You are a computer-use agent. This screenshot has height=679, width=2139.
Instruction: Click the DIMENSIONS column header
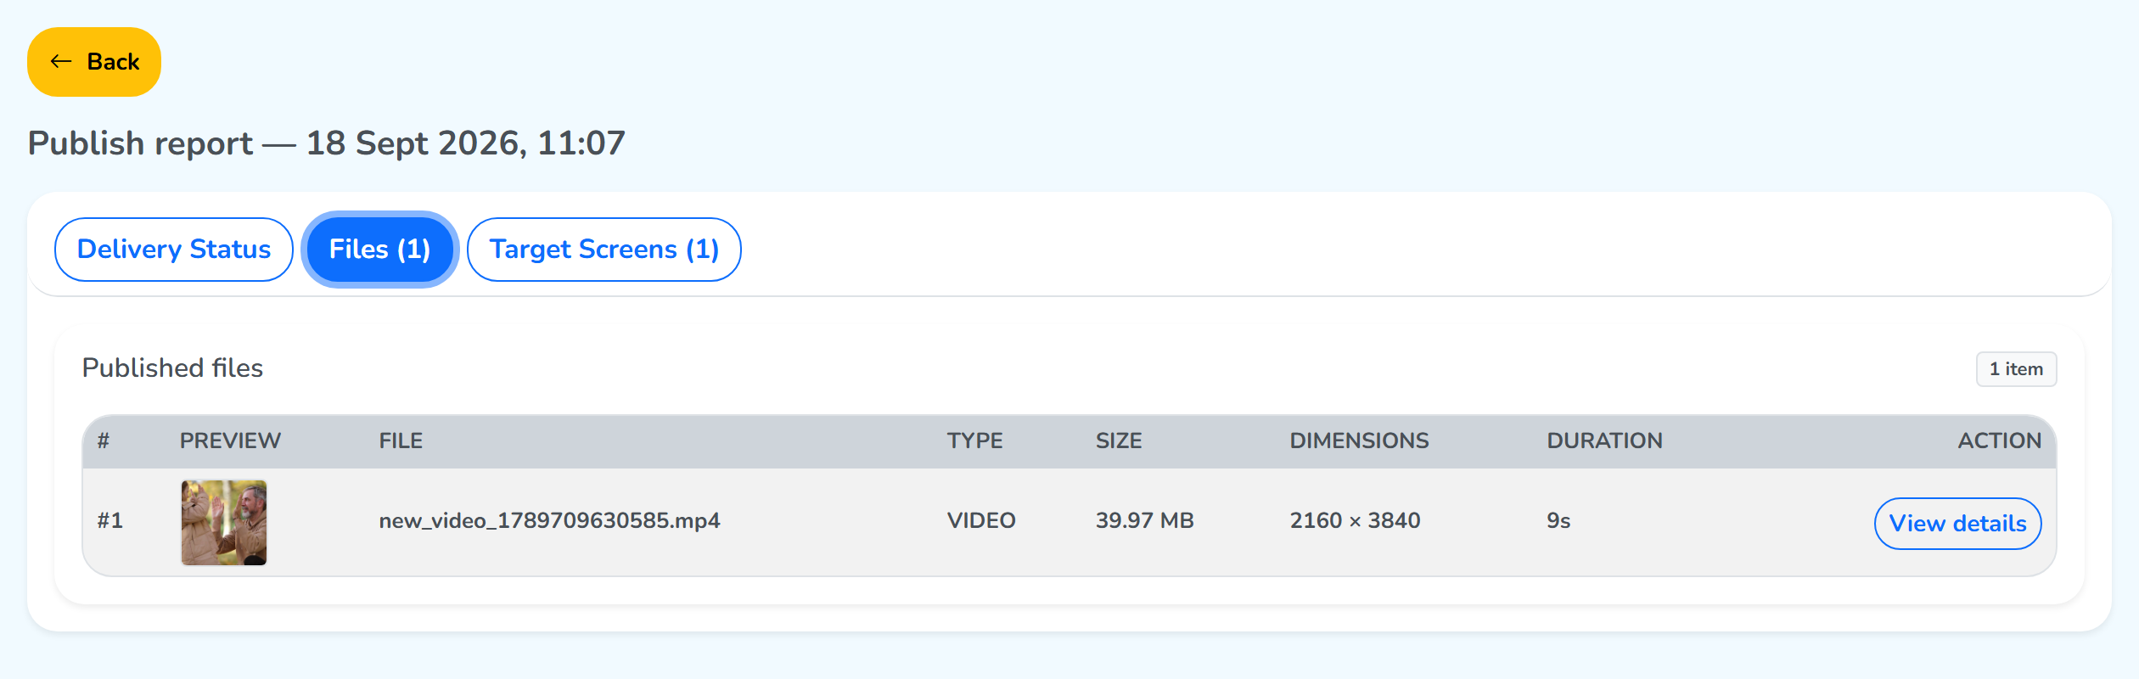tap(1359, 441)
